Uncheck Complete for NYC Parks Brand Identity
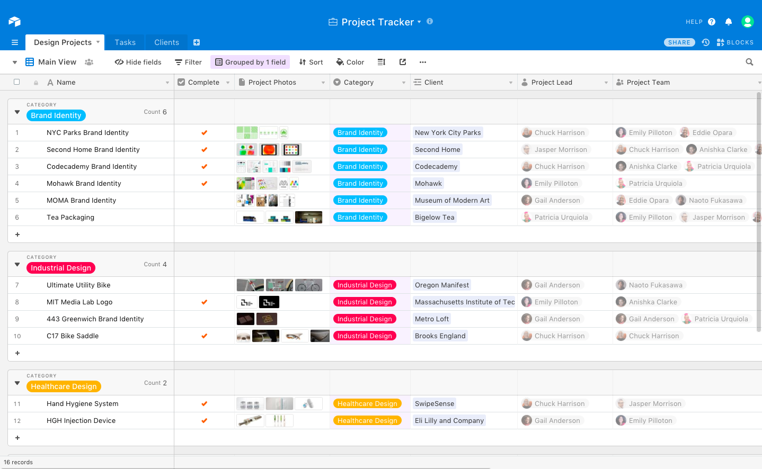This screenshot has height=469, width=762. [204, 133]
